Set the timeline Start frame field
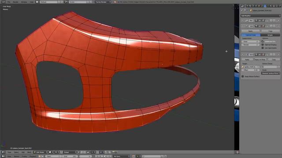 (53, 156)
